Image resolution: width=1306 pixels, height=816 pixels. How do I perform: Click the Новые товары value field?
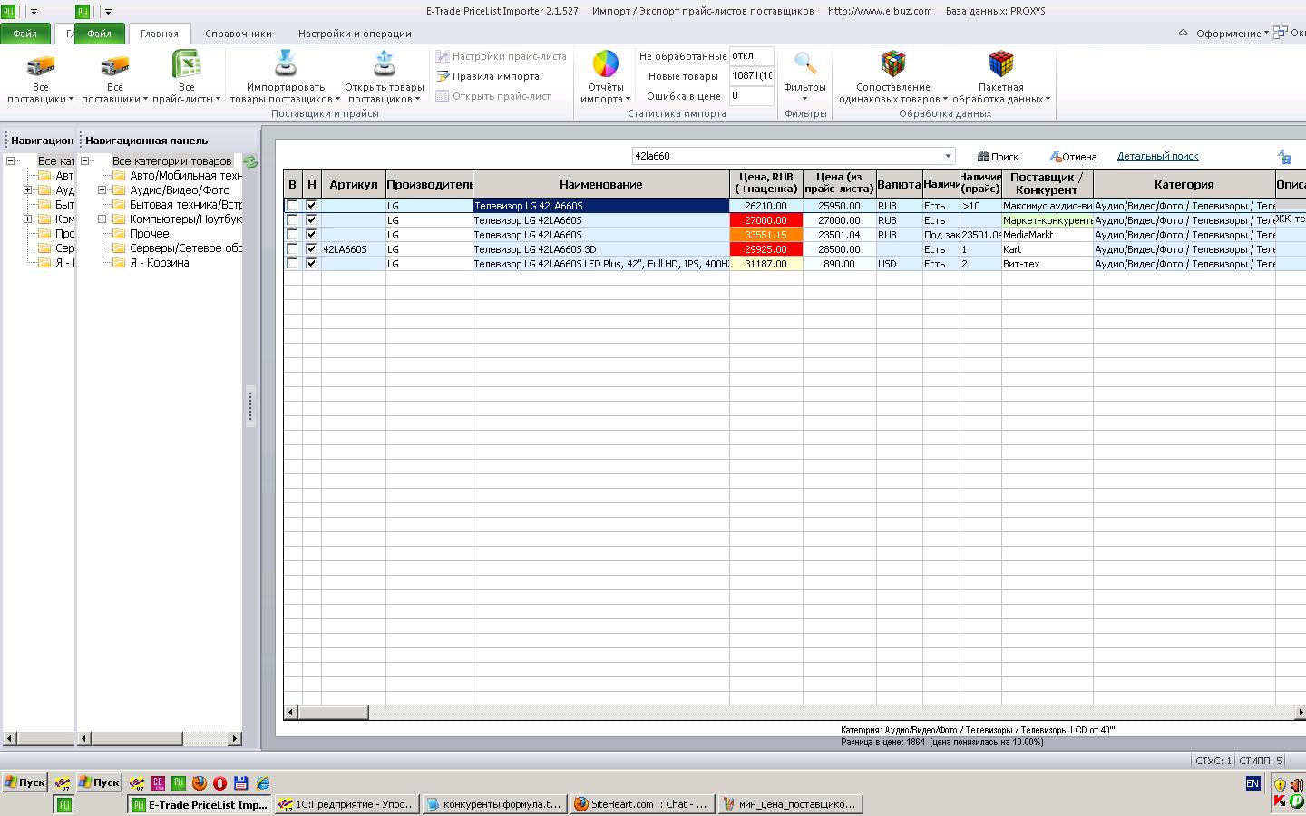point(752,76)
